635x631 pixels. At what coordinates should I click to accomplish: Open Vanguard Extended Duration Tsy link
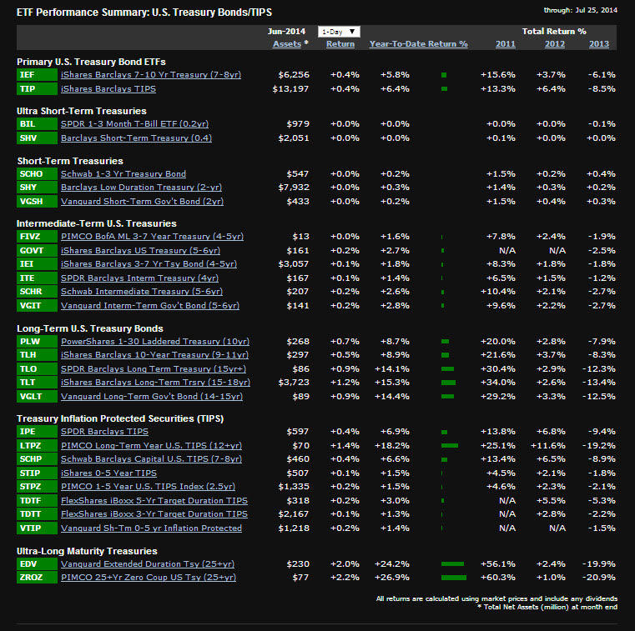click(148, 564)
